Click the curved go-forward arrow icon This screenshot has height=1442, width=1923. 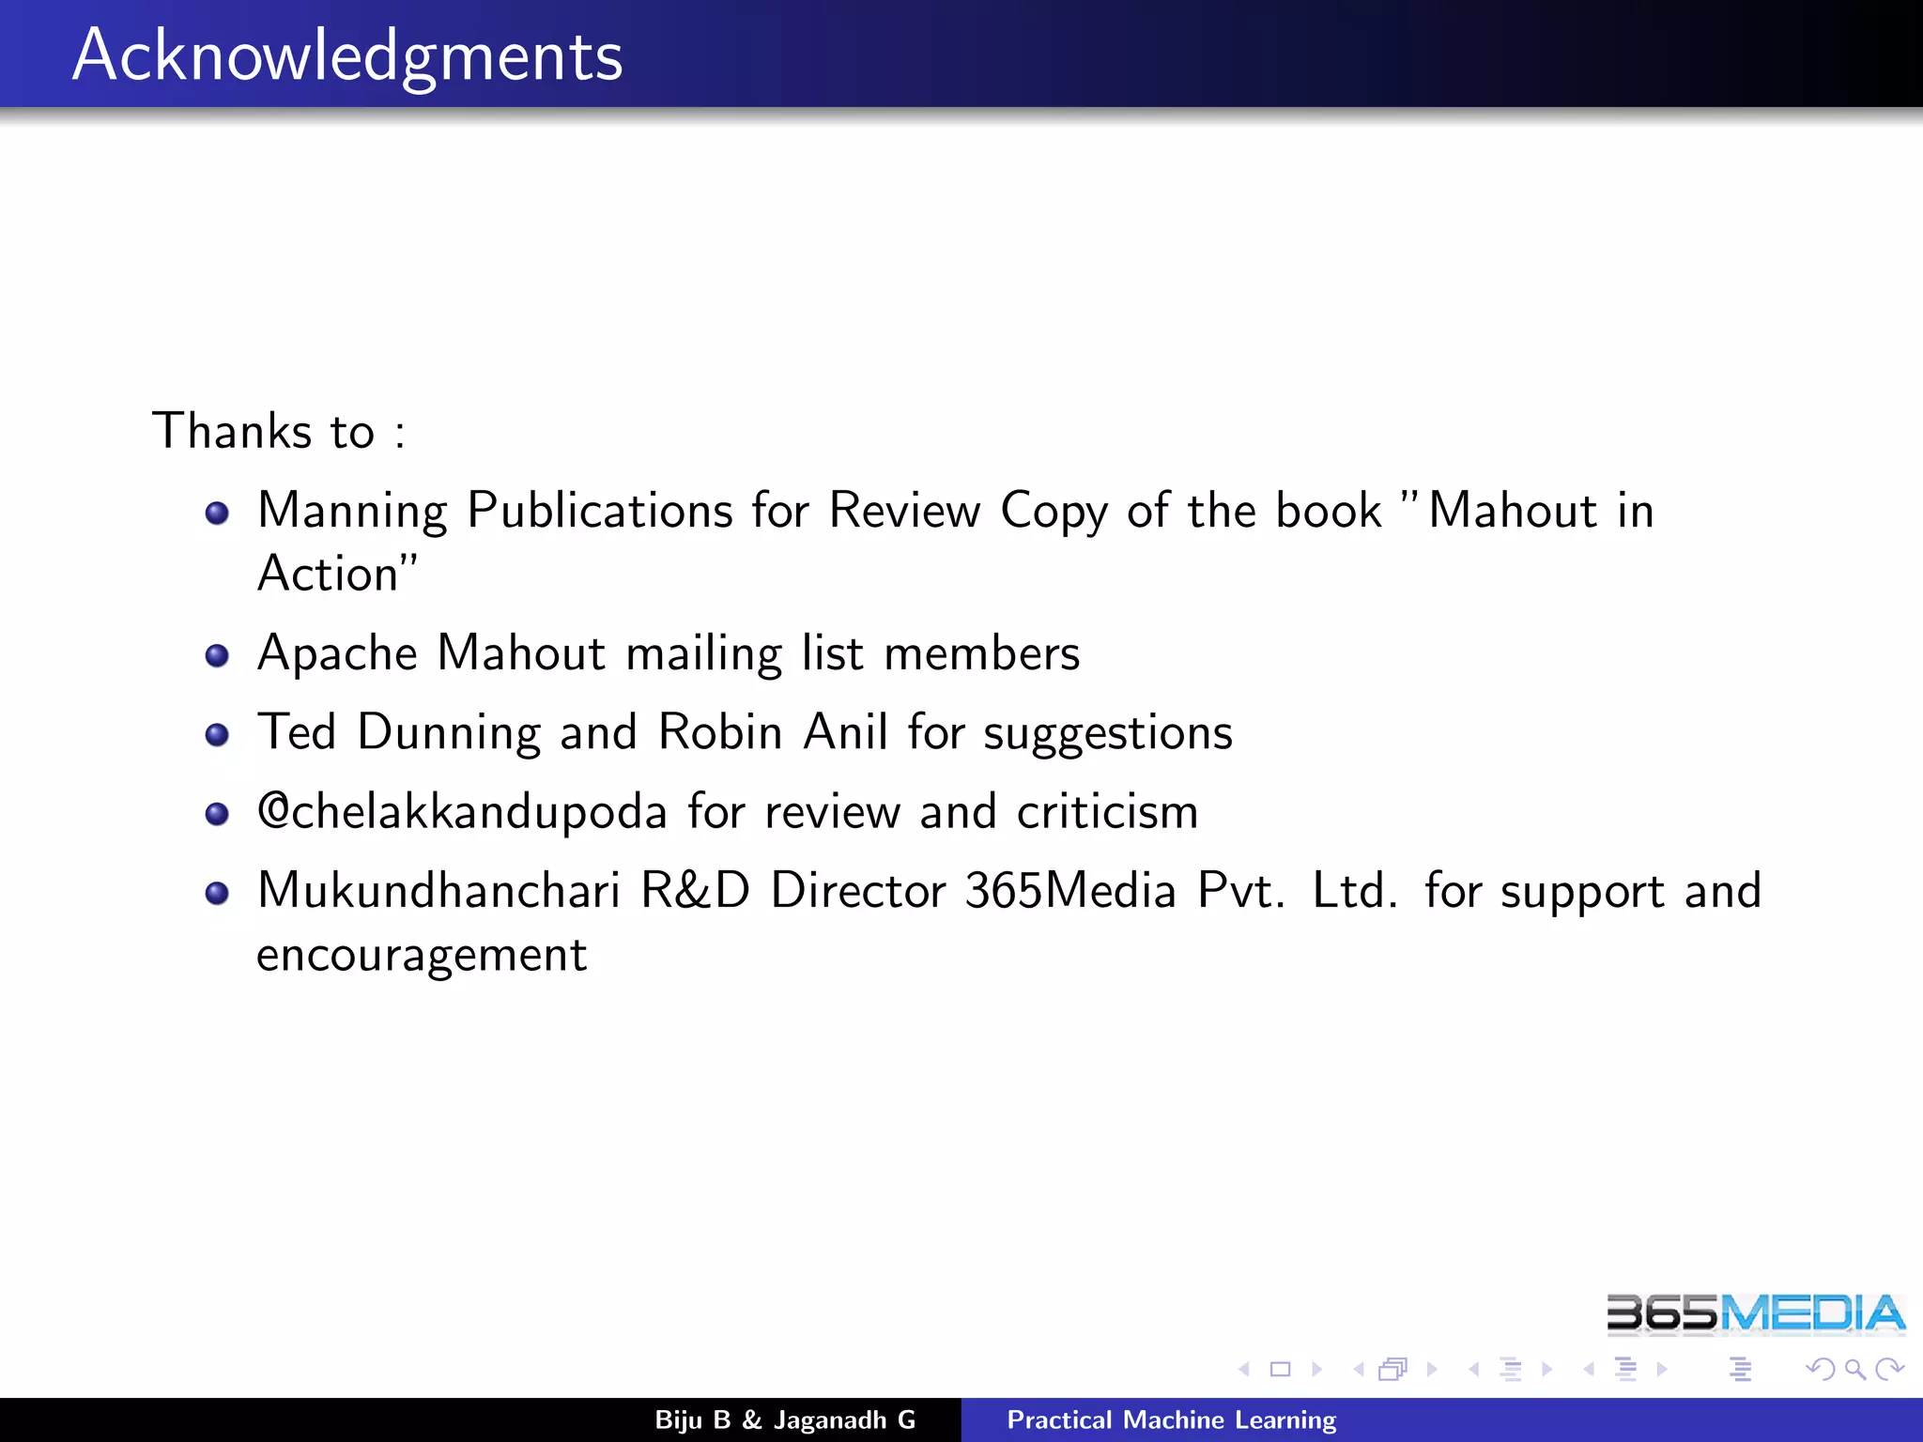click(x=1889, y=1370)
